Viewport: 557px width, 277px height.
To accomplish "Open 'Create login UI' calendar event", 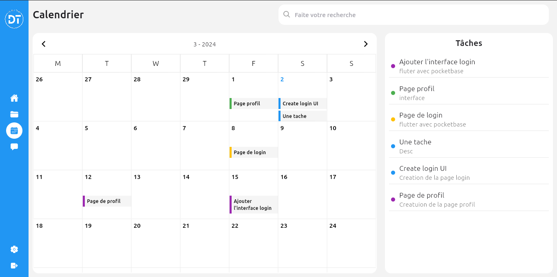I will tap(303, 103).
